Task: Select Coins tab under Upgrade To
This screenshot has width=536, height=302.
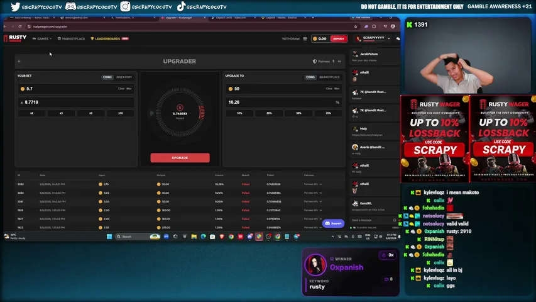Action: pos(310,77)
